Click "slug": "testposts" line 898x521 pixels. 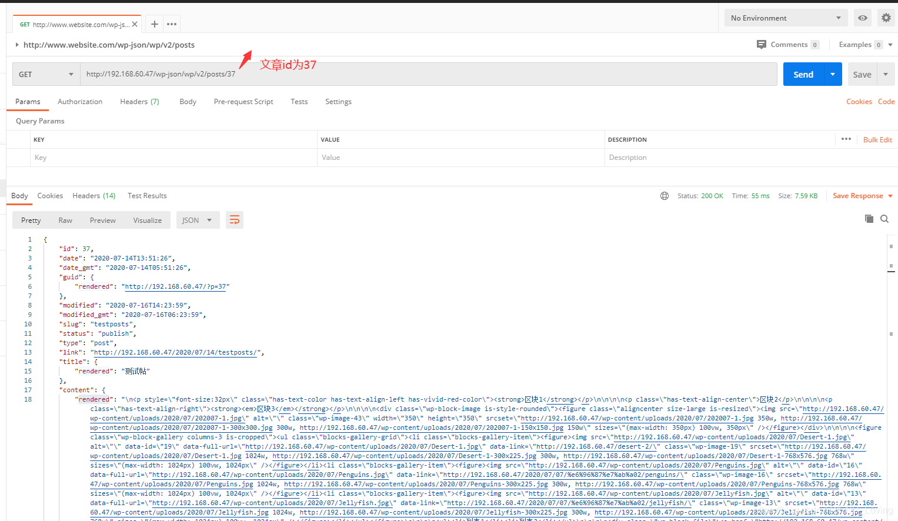(98, 325)
